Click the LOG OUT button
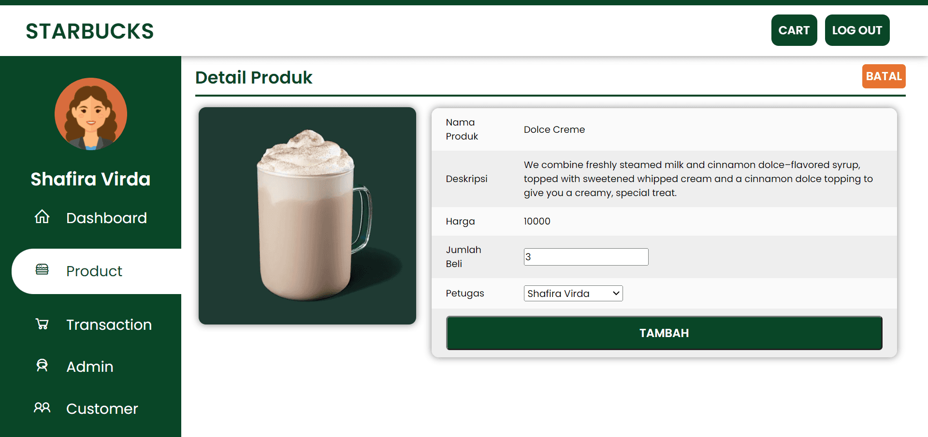Image resolution: width=928 pixels, height=437 pixels. (857, 30)
